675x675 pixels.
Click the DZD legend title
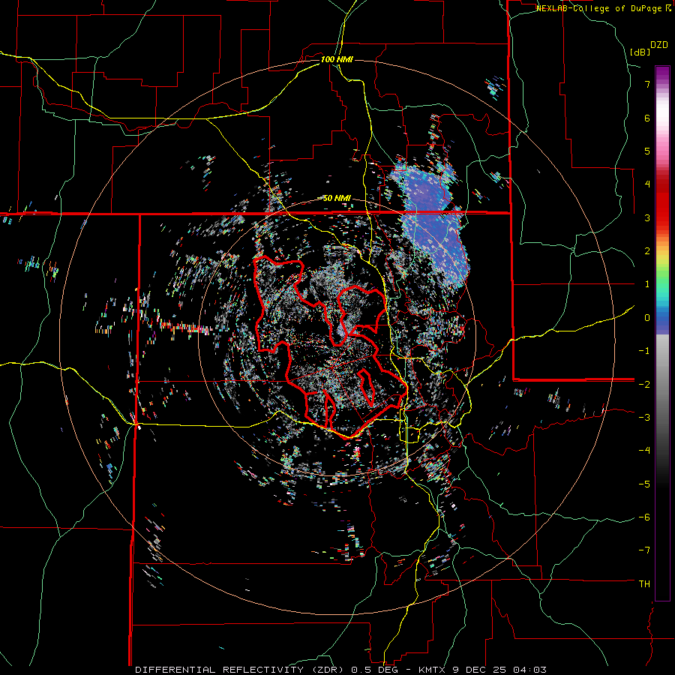click(659, 45)
